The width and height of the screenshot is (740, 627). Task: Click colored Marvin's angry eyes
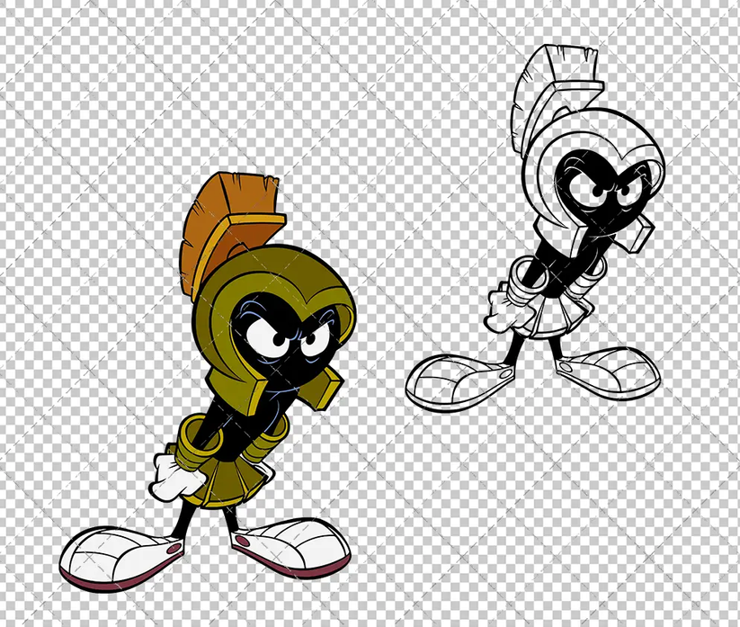pos(283,337)
